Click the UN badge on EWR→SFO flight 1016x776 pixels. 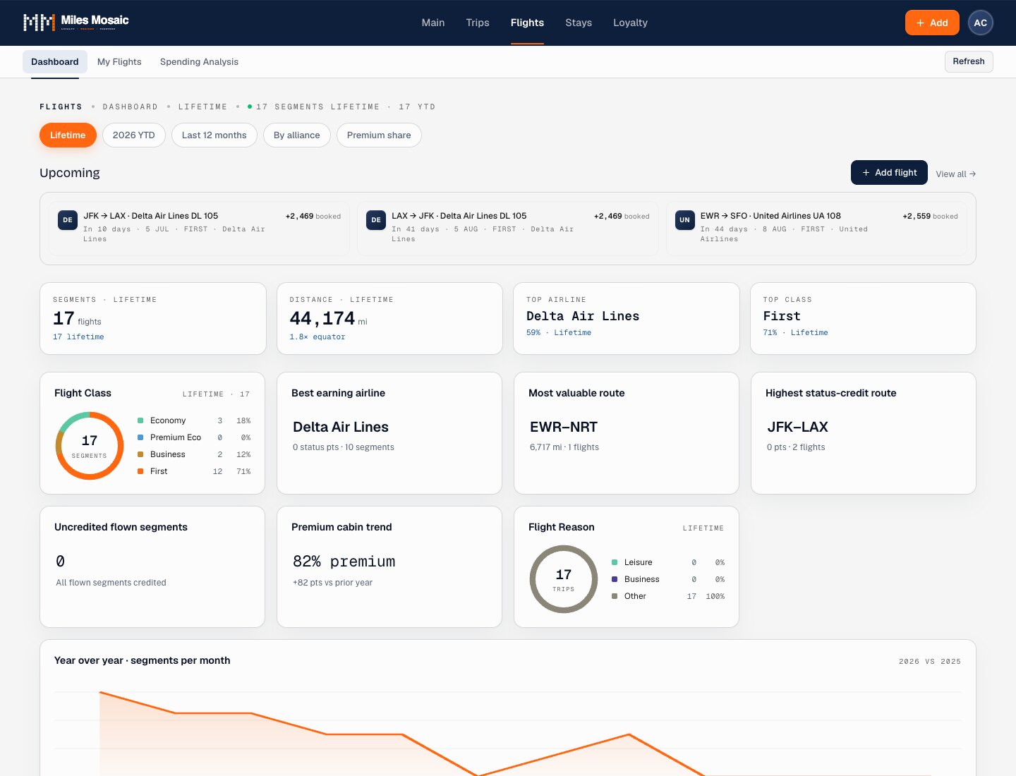pos(684,220)
